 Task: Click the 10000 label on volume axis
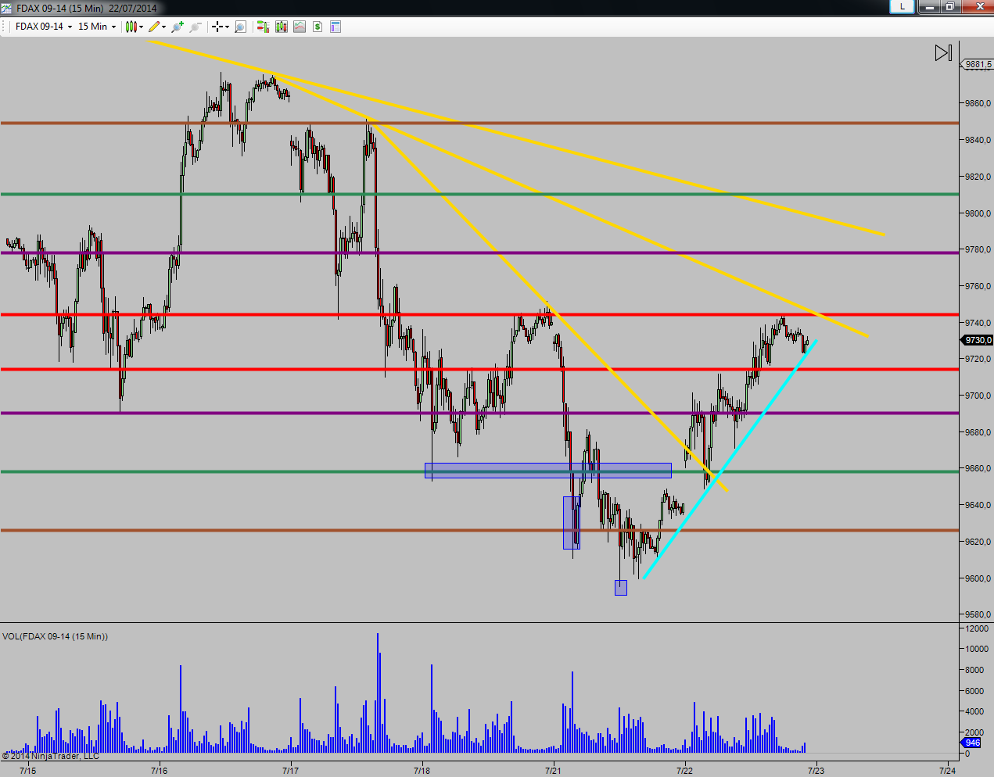coord(976,649)
